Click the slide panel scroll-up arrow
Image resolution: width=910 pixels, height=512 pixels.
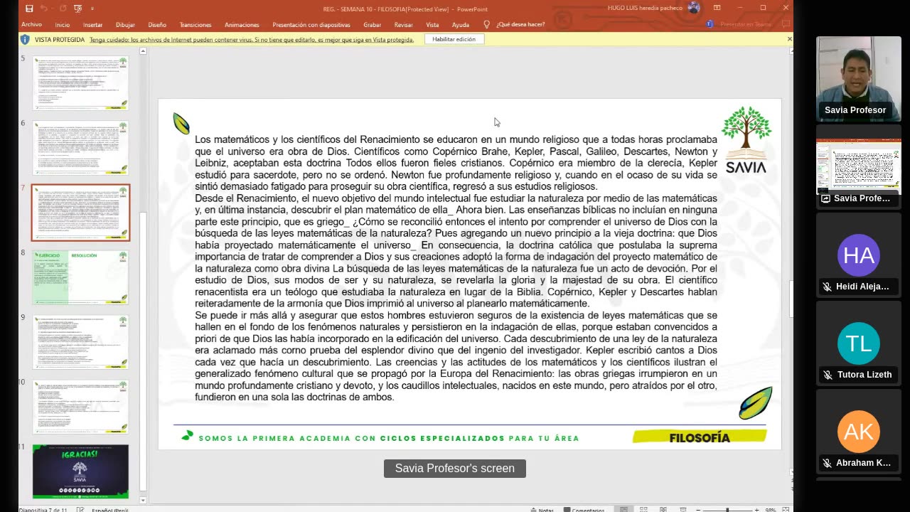point(143,51)
